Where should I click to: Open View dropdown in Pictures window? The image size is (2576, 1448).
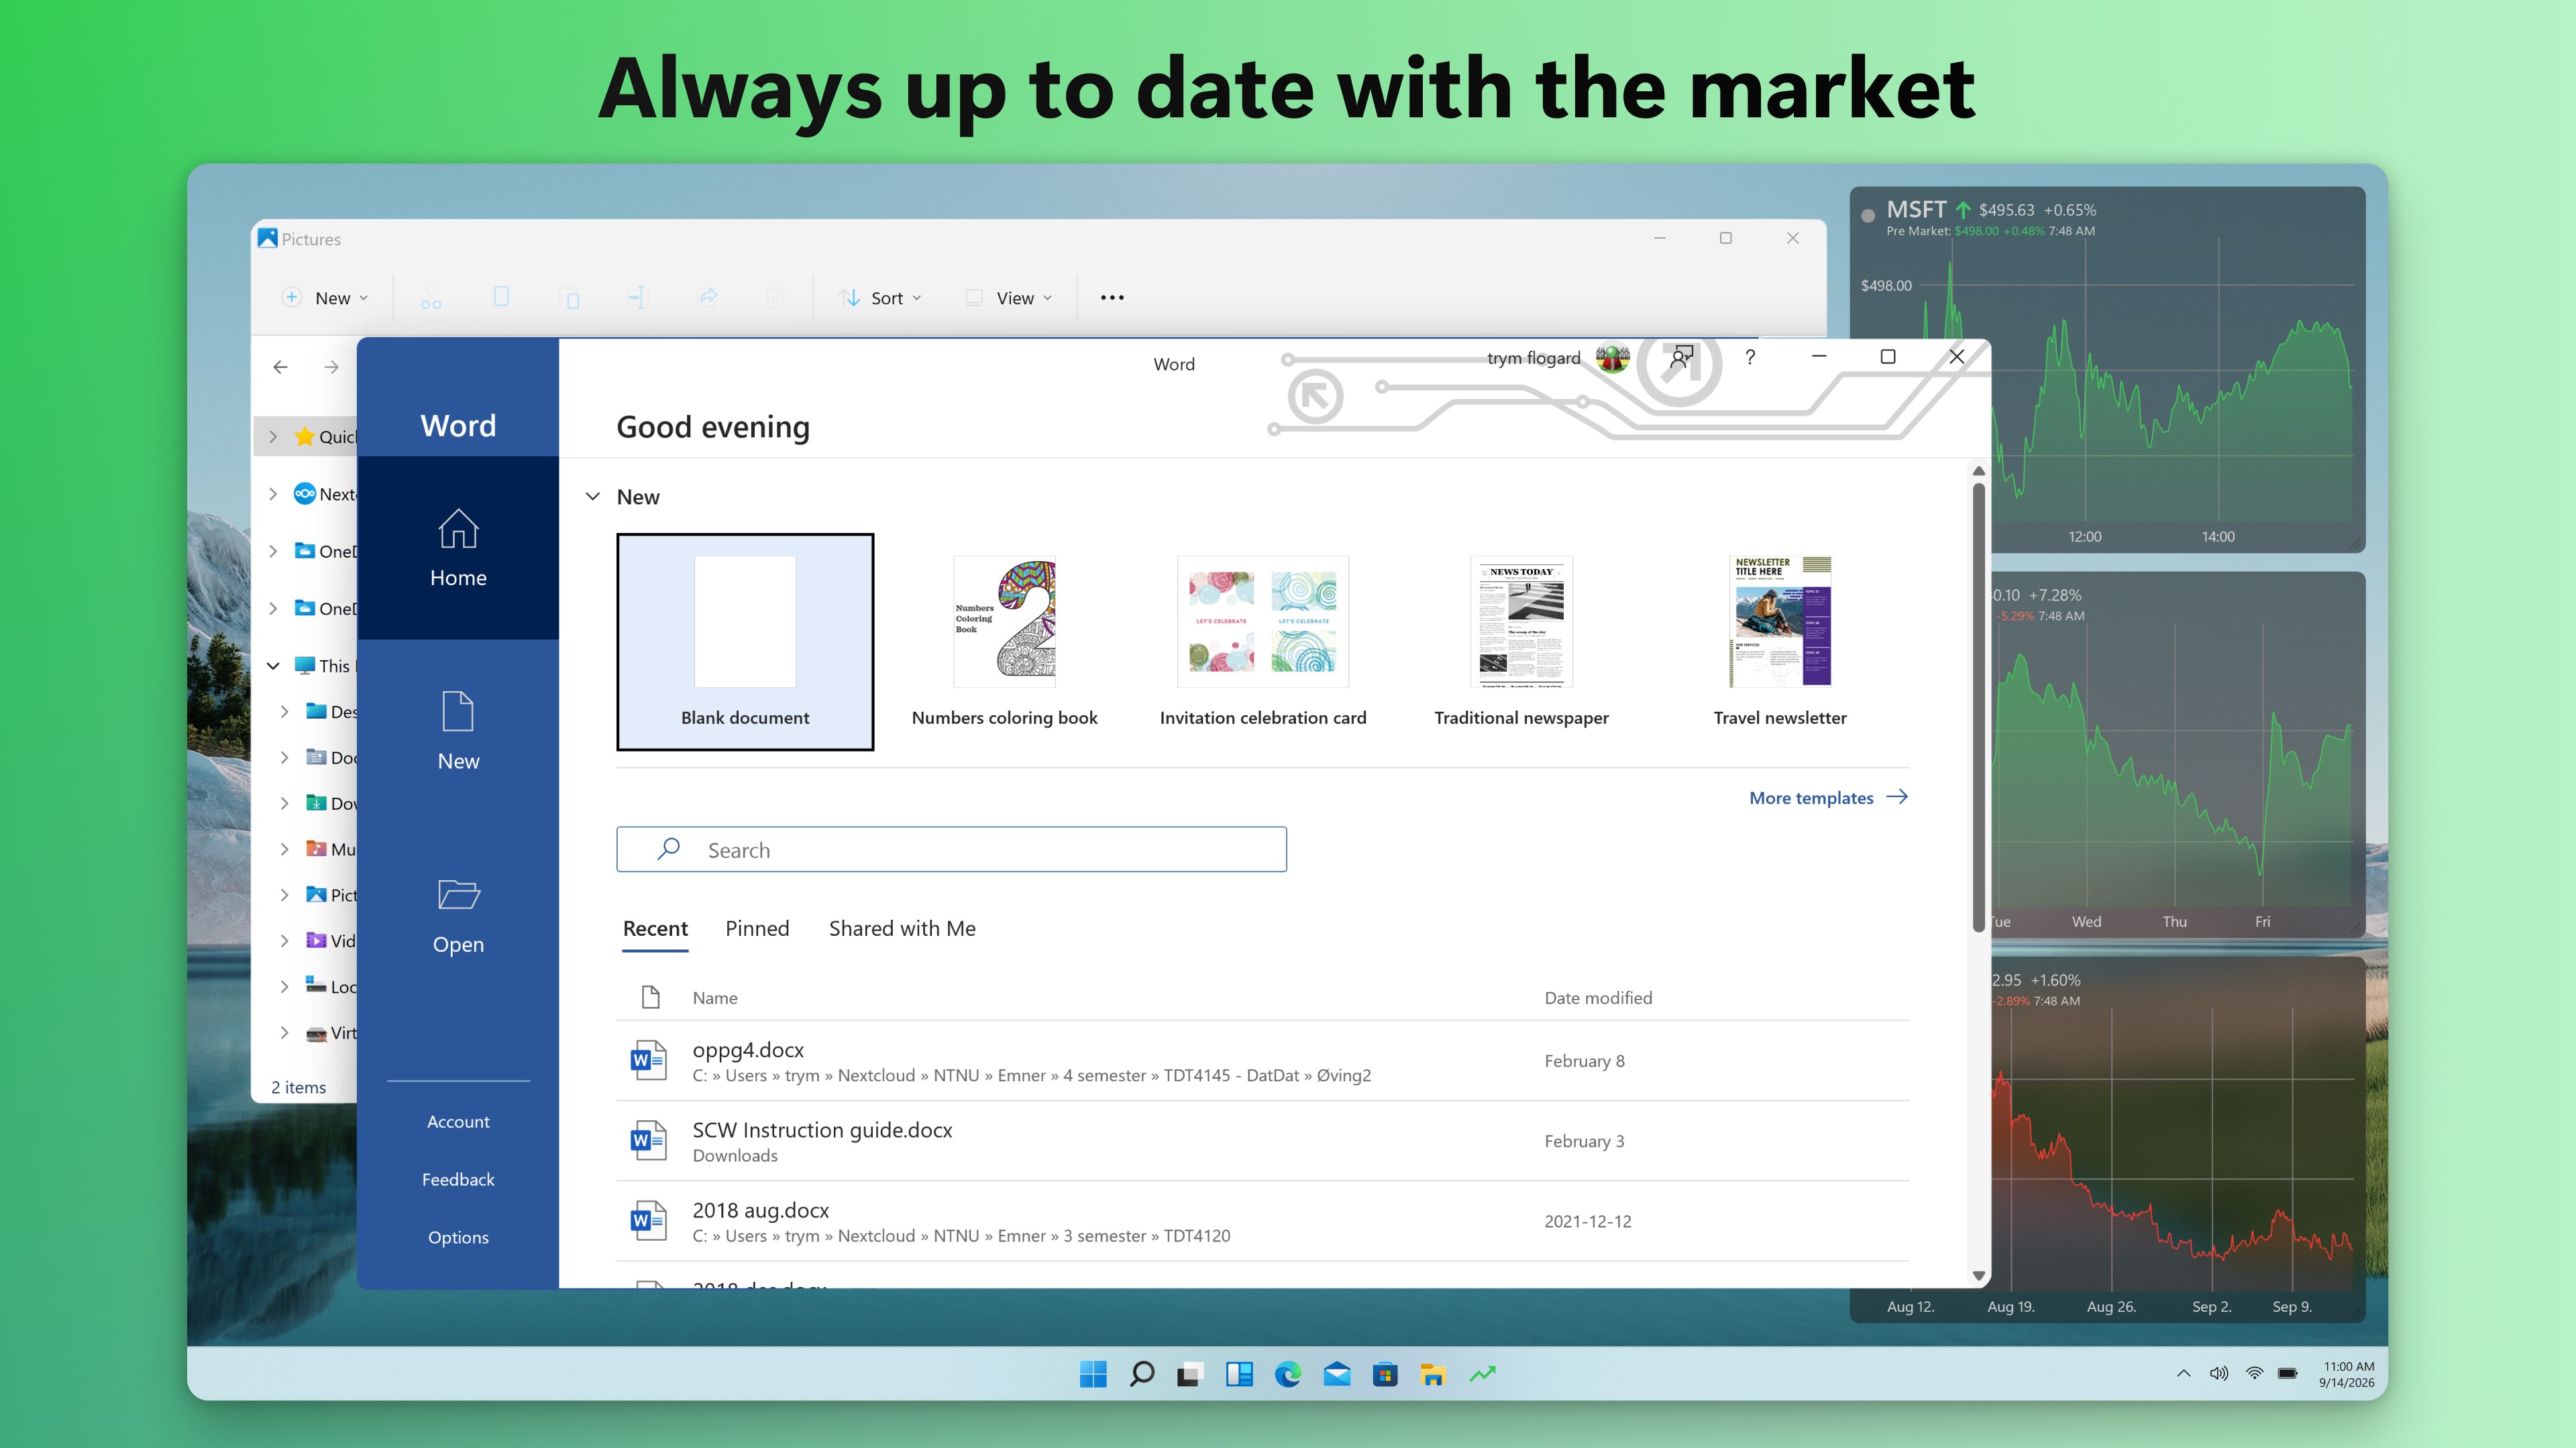click(x=1008, y=298)
